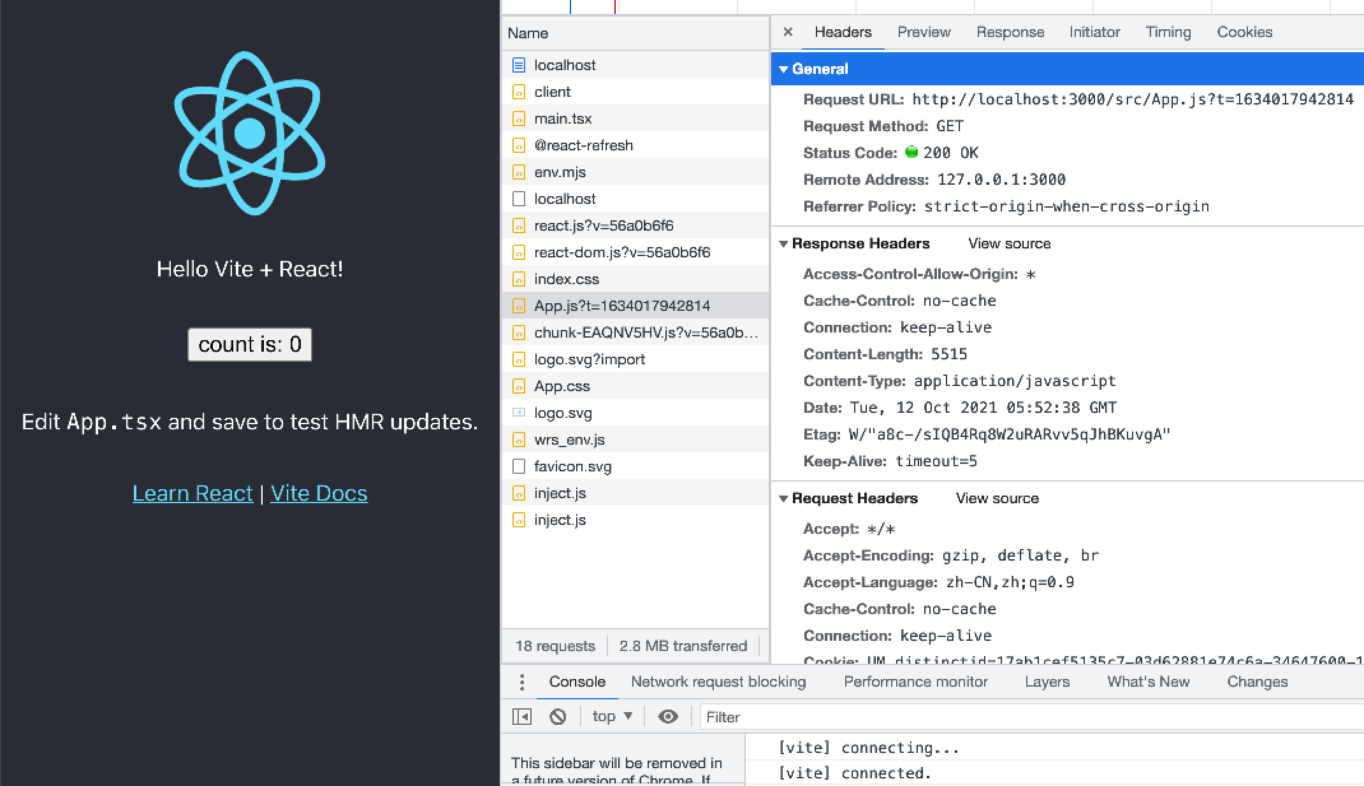The image size is (1364, 786).
Task: Open the Vite Docs link
Action: 319,494
